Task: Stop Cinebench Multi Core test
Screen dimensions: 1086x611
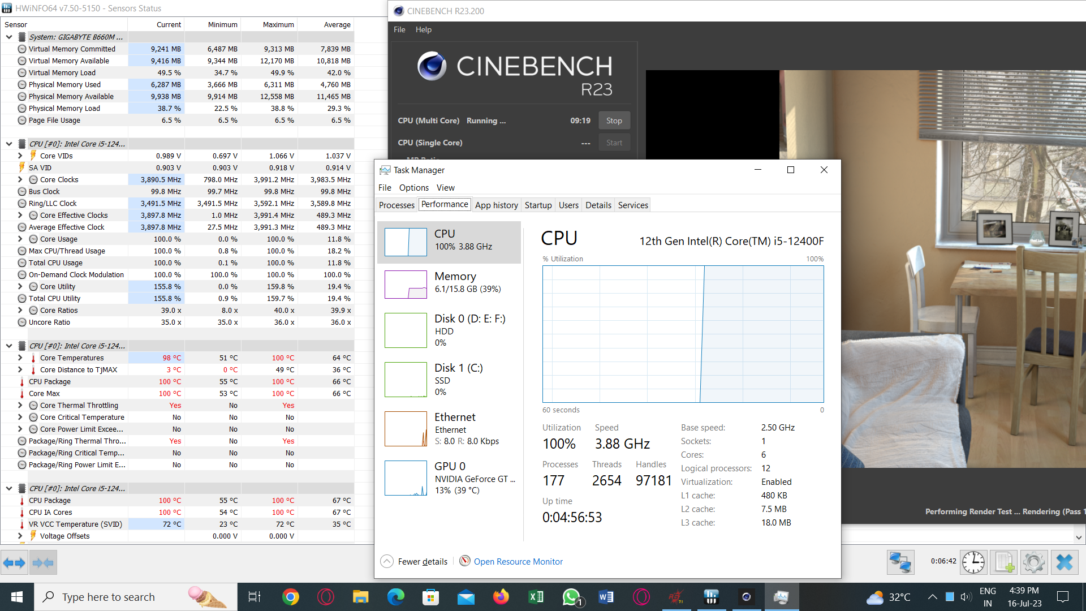Action: coord(614,121)
